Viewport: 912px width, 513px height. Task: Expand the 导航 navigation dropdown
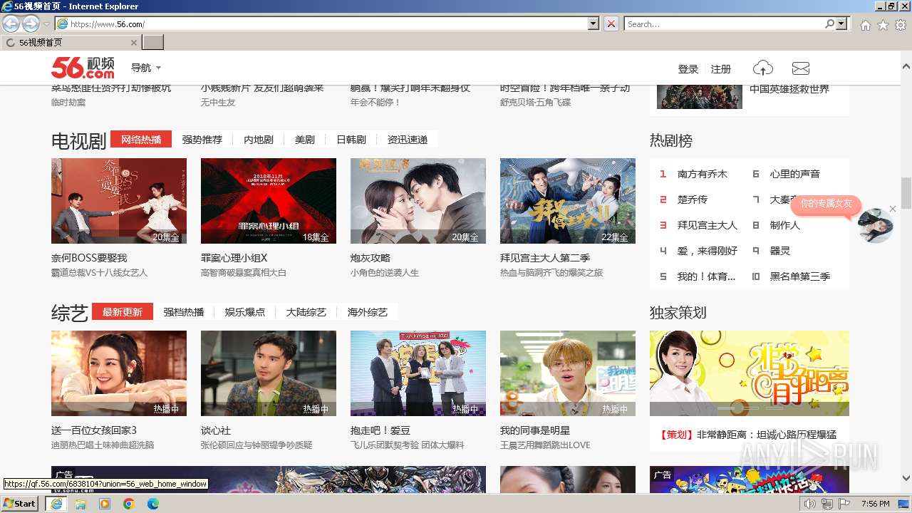click(146, 68)
